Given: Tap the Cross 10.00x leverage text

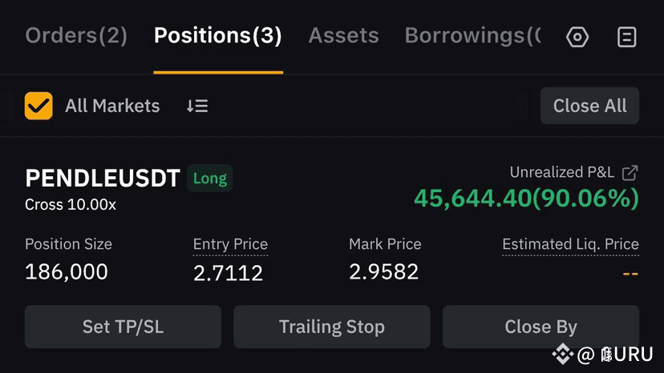Looking at the screenshot, I should coord(71,205).
